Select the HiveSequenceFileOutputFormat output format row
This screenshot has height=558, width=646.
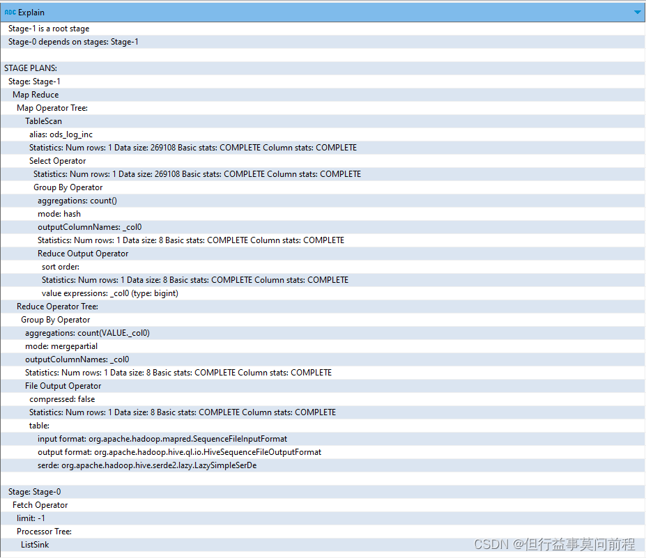(323, 451)
